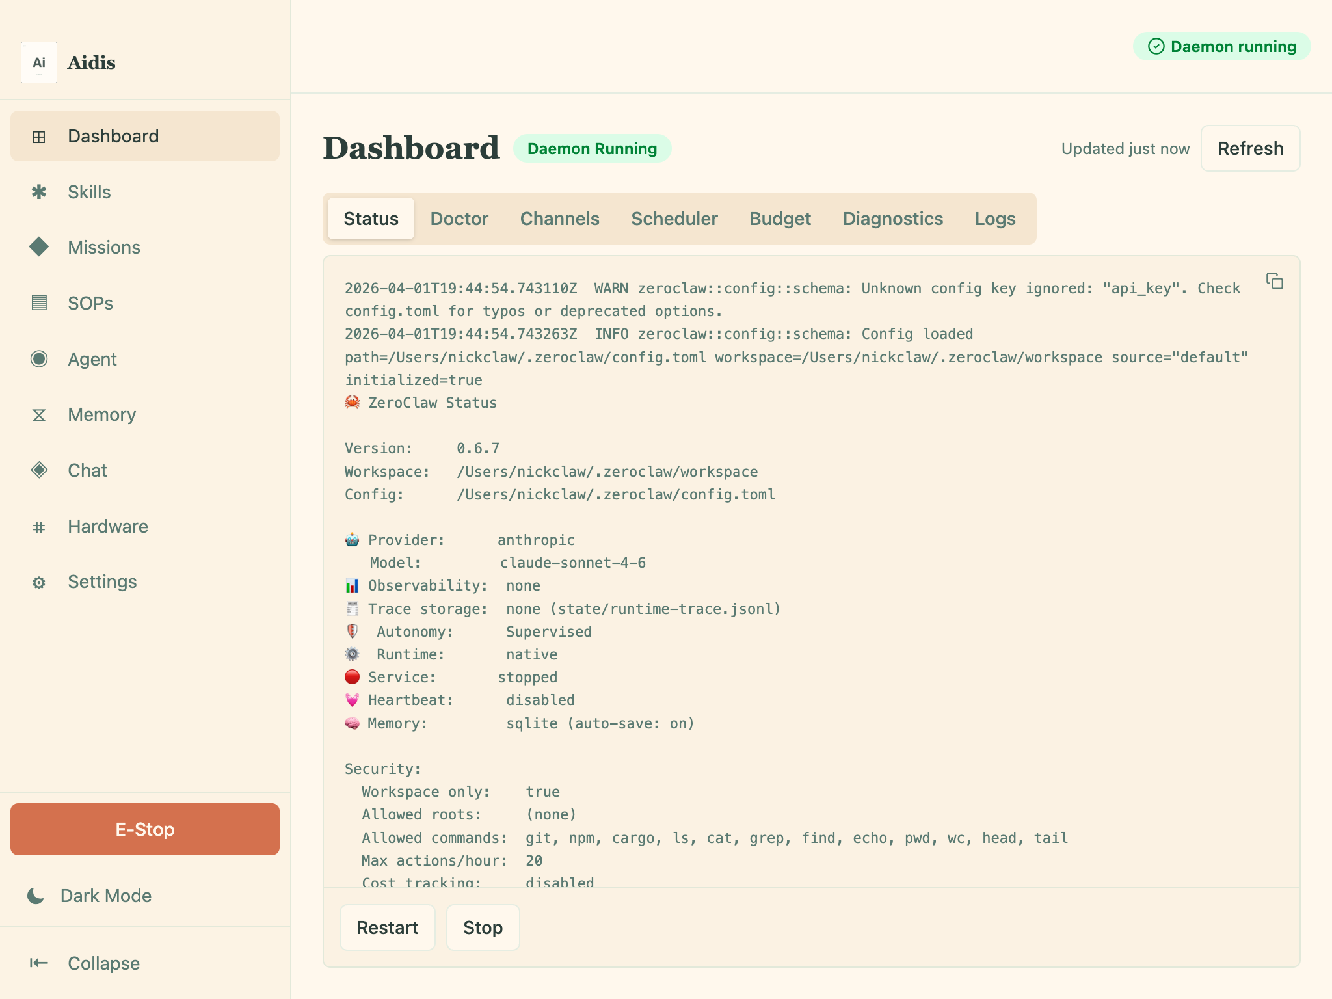Open Chat via its diamond icon
Screen dimensions: 1332x999
39,470
